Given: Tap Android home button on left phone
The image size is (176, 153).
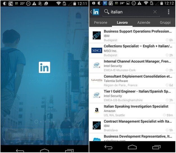Looking at the screenshot, I should [x=45, y=150].
